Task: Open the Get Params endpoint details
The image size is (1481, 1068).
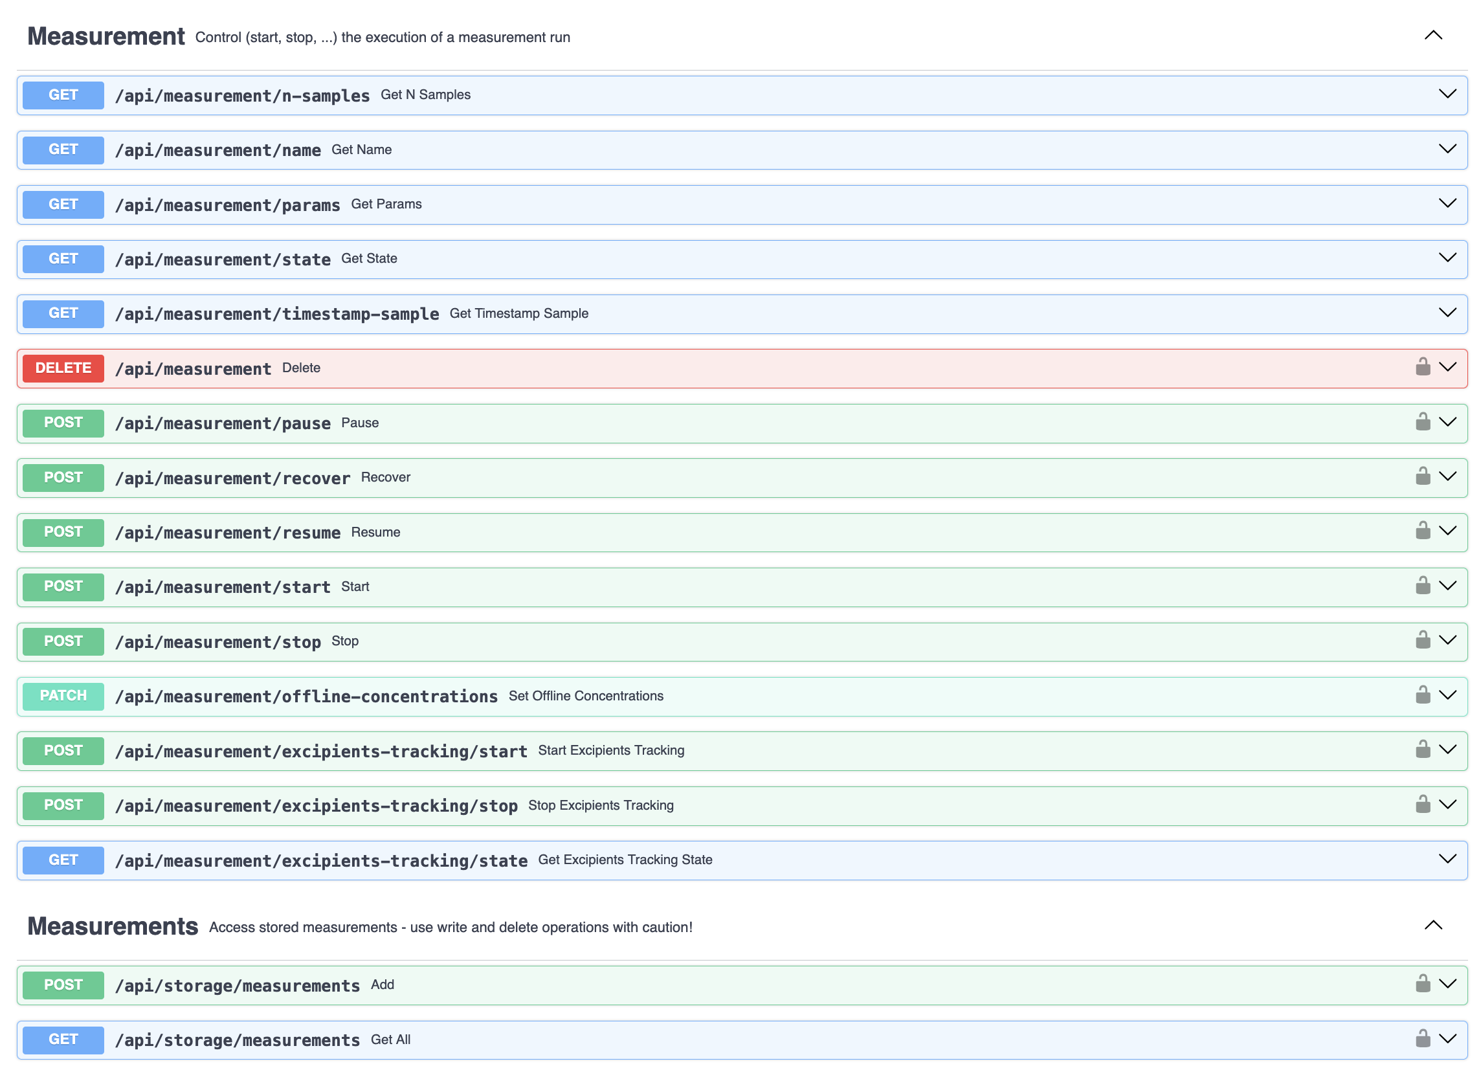Action: 1449,204
